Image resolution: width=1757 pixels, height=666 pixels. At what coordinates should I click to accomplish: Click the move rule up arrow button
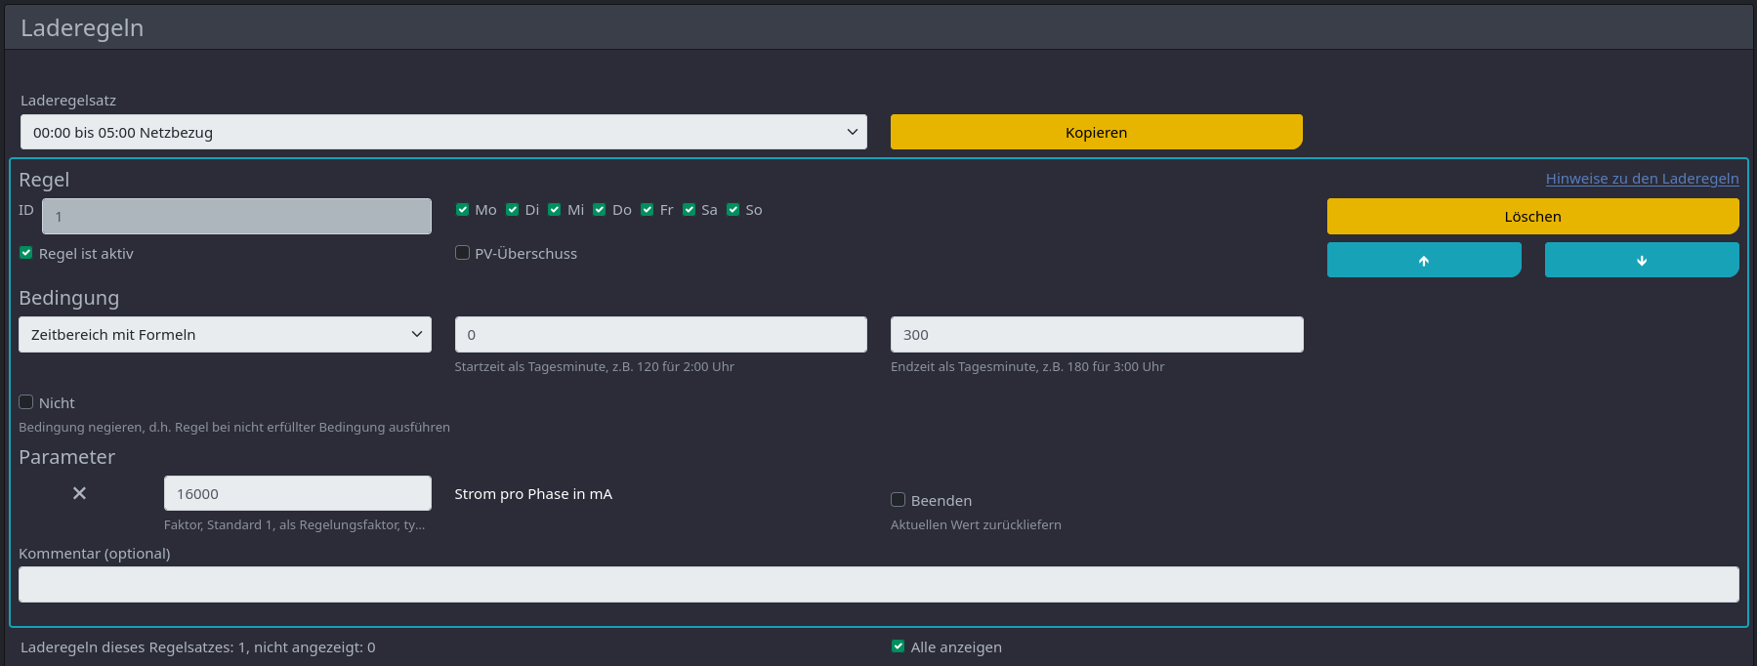pos(1423,260)
